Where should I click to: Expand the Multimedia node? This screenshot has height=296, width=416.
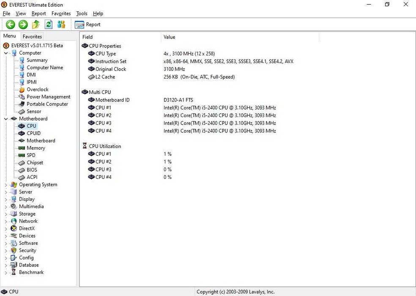coord(6,206)
